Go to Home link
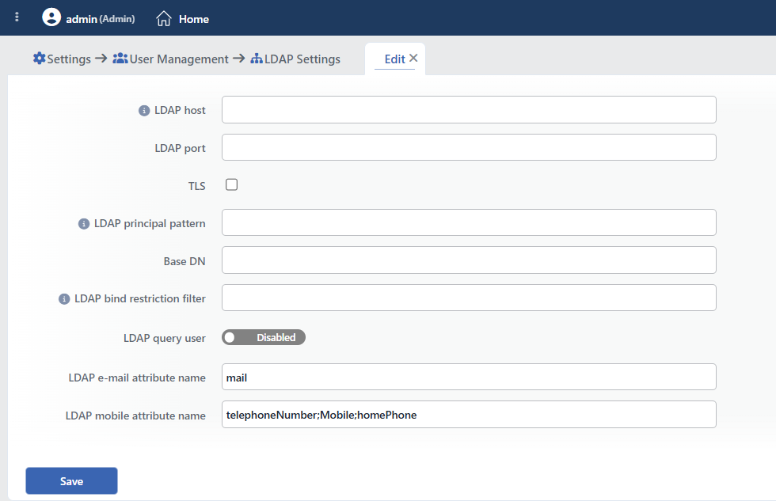 point(194,19)
